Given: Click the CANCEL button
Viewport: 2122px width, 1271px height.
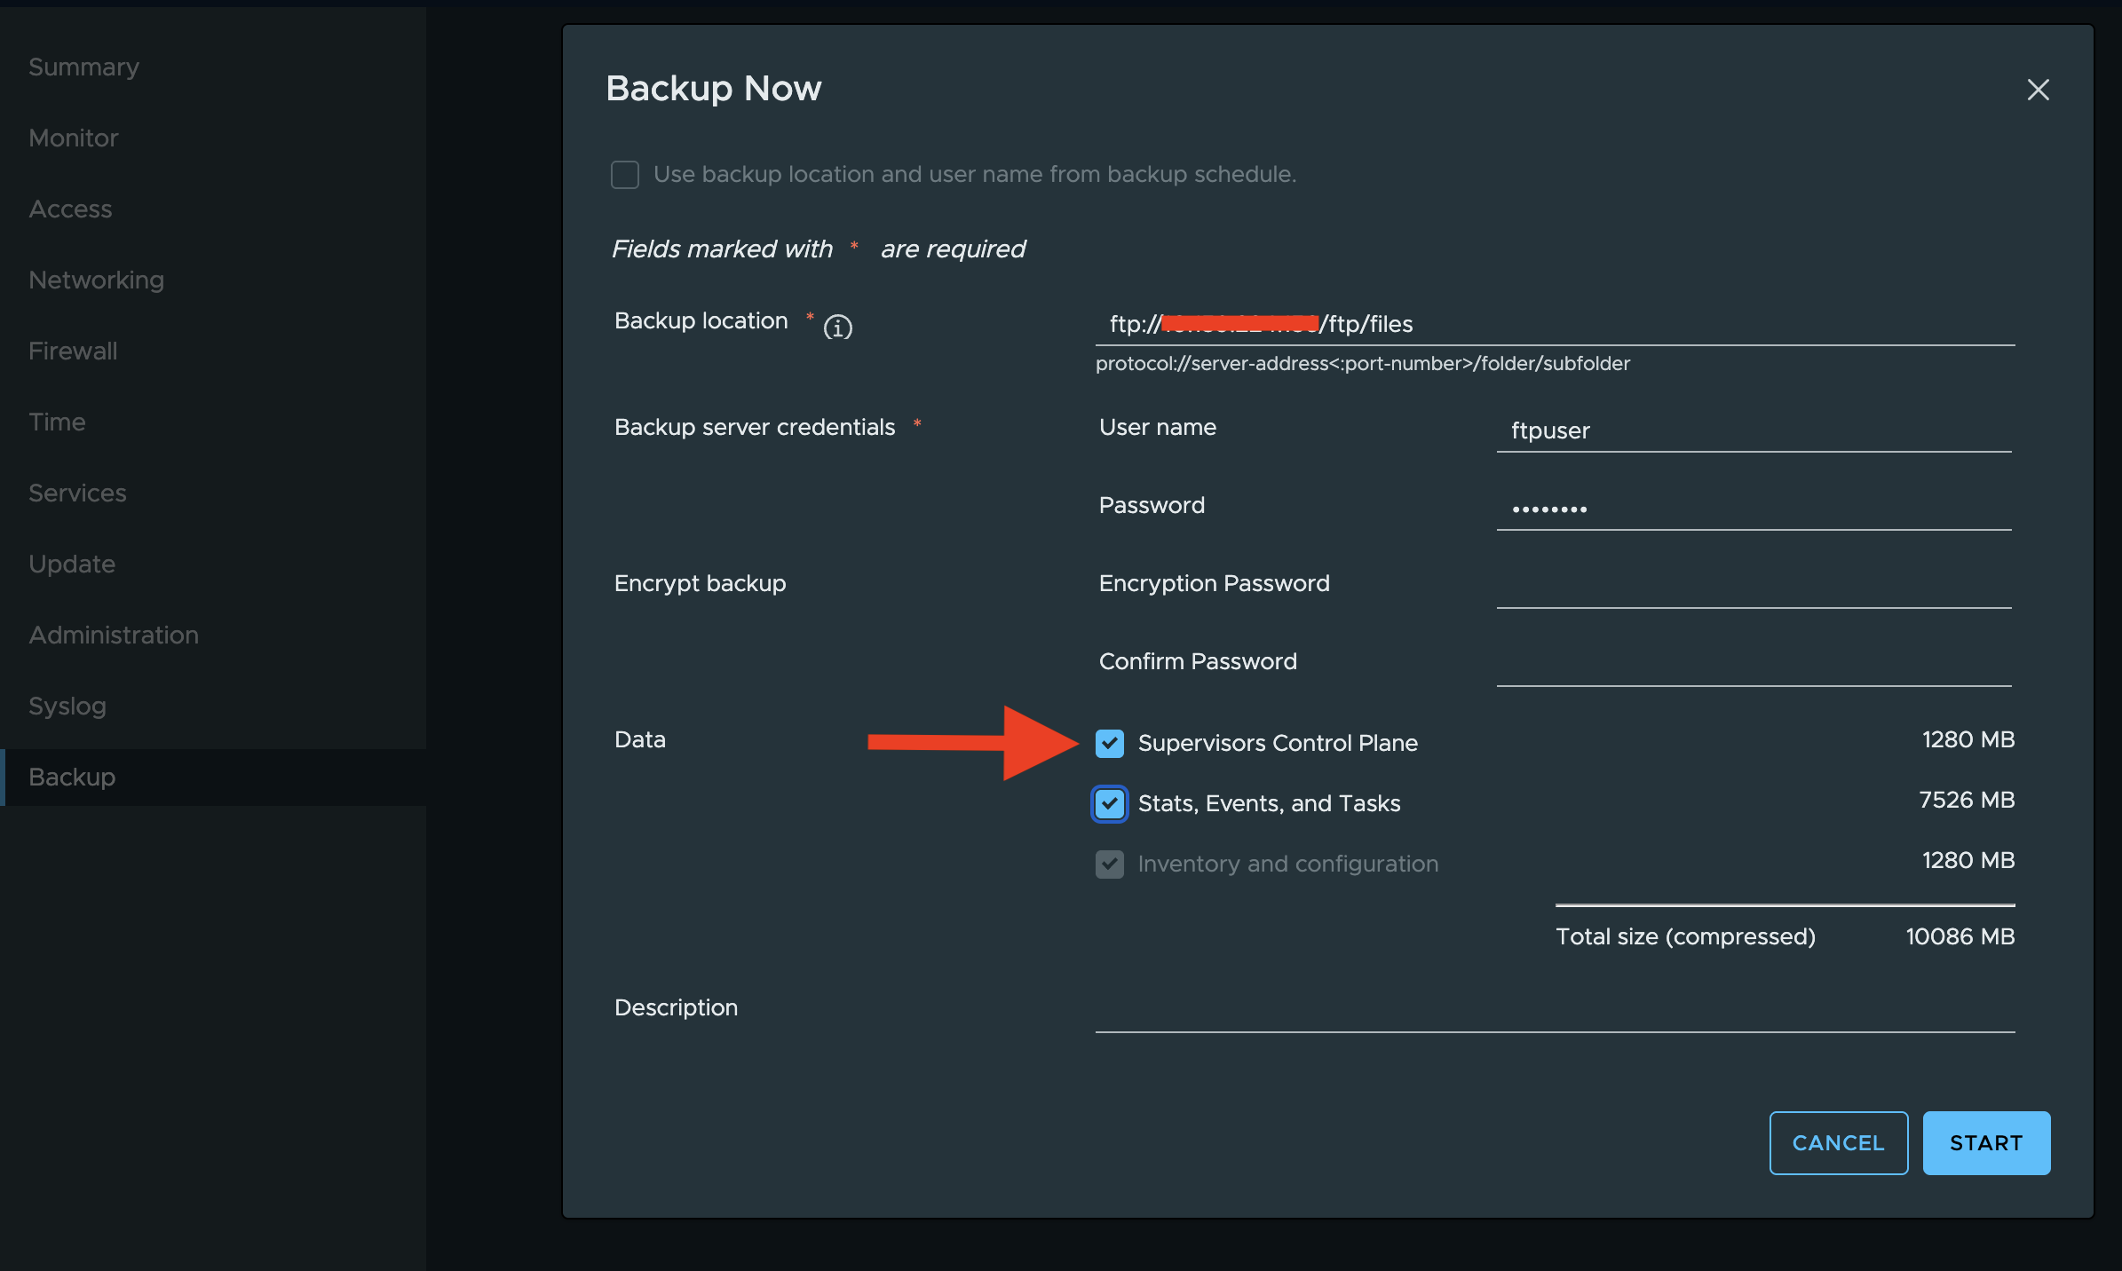Looking at the screenshot, I should 1839,1143.
